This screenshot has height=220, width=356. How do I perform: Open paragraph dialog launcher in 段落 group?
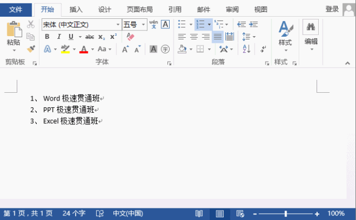(267, 63)
